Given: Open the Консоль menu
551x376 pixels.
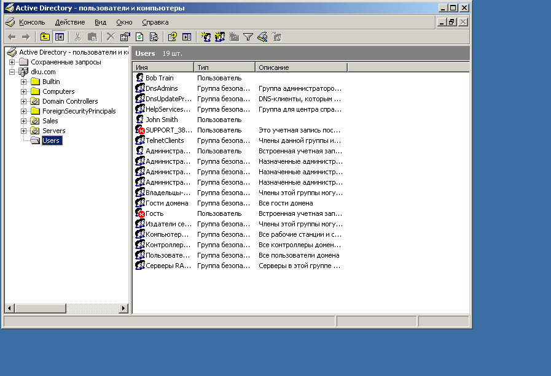Looking at the screenshot, I should [x=32, y=22].
